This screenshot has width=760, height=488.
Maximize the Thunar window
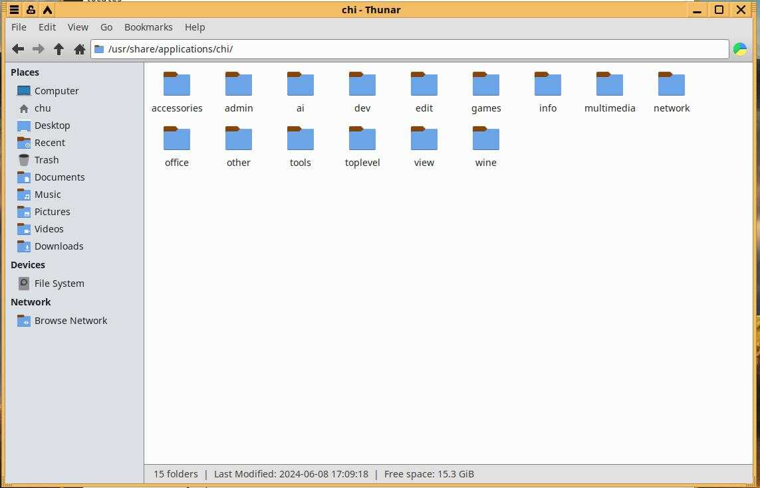click(719, 10)
